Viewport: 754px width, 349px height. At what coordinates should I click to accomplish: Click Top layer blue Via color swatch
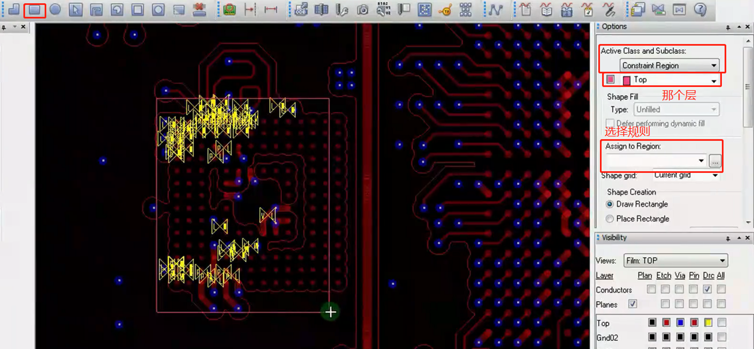pos(680,323)
